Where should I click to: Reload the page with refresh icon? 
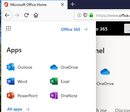tap(26, 15)
